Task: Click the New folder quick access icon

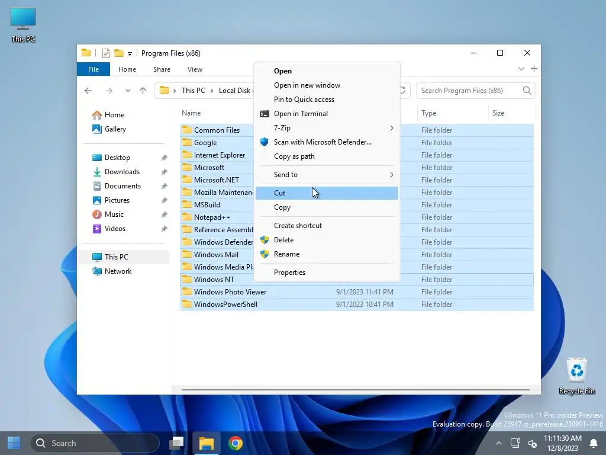Action: tap(119, 53)
